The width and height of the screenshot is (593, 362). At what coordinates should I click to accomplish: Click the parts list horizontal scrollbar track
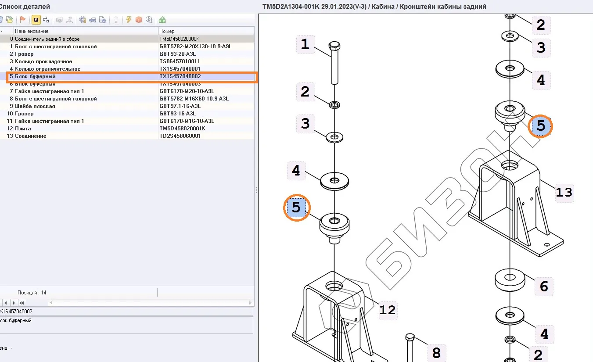click(x=149, y=303)
